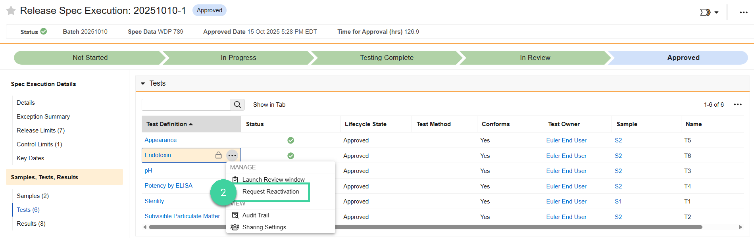The image size is (754, 238).
Task: Click the Testing Complete lifecycle stage
Action: click(387, 58)
